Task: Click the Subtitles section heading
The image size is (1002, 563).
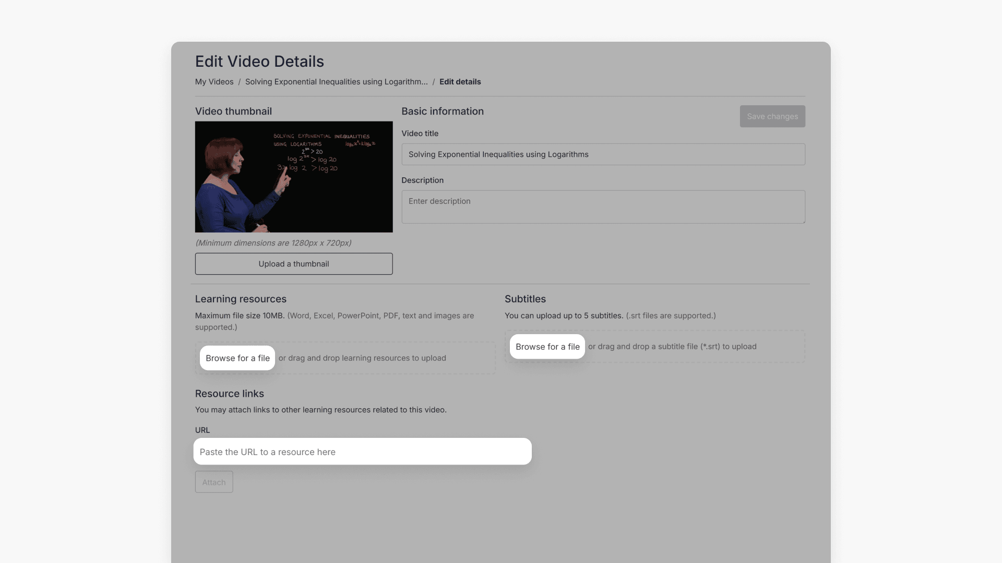Action: click(525, 299)
